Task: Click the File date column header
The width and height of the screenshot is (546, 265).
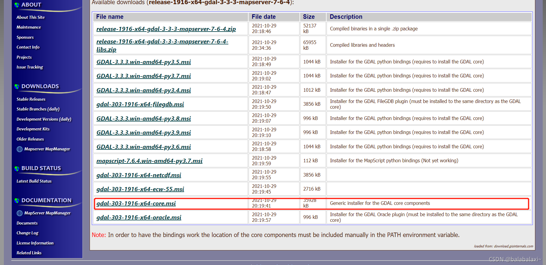Action: [274, 17]
